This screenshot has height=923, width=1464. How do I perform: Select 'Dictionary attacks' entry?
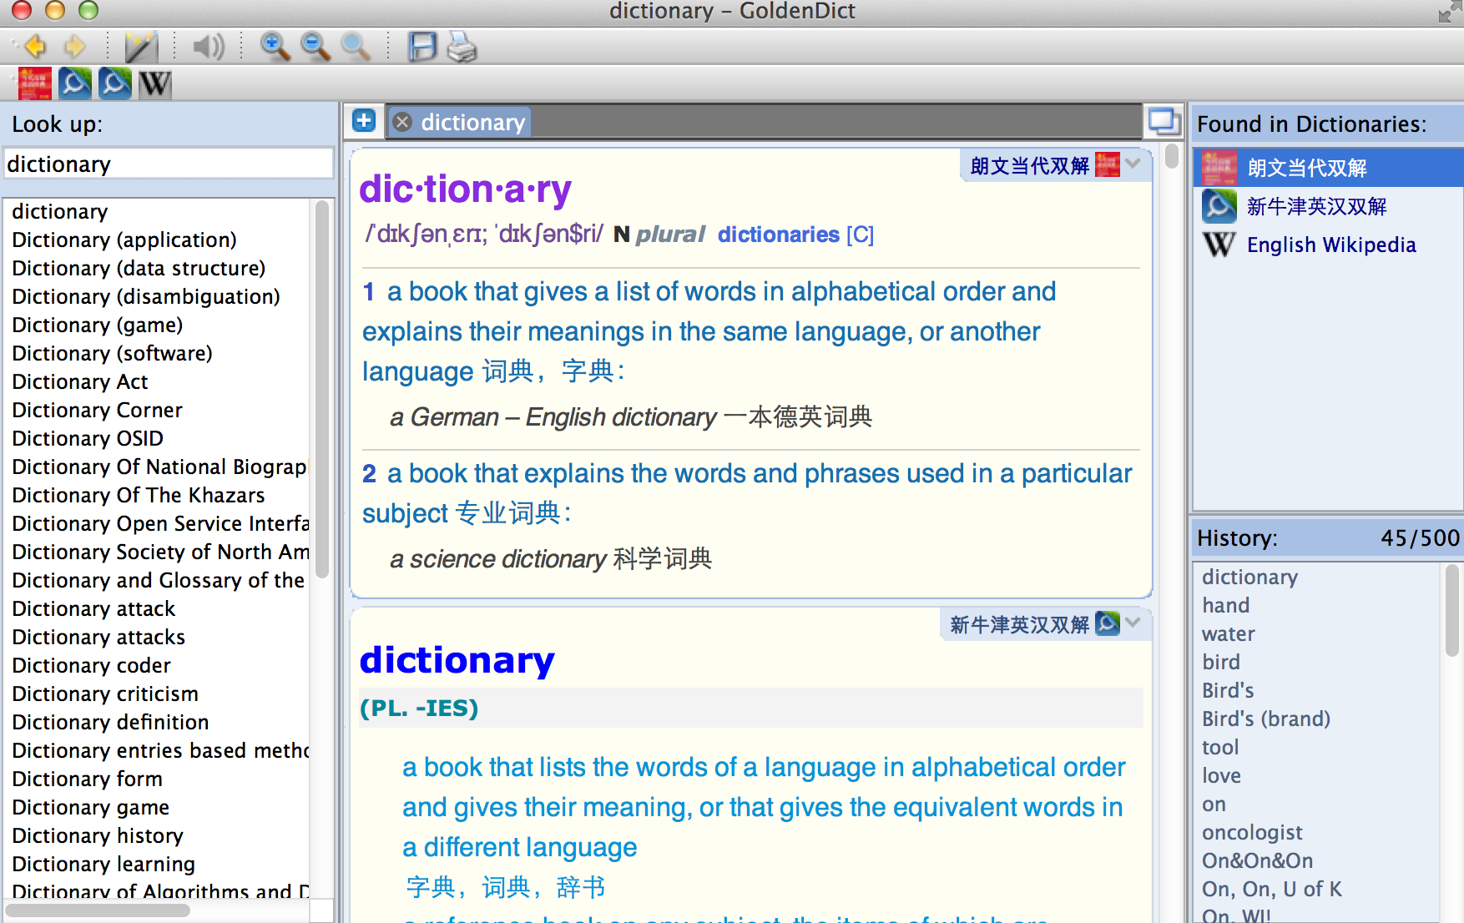click(98, 638)
